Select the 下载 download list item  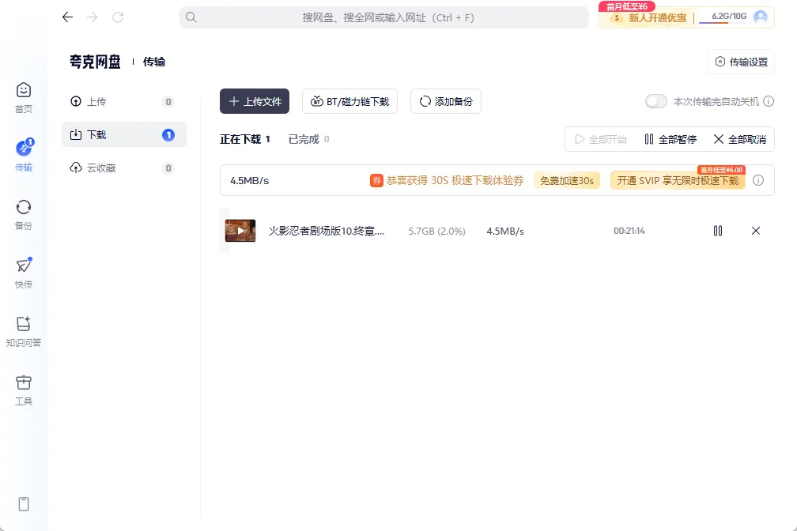[x=124, y=134]
